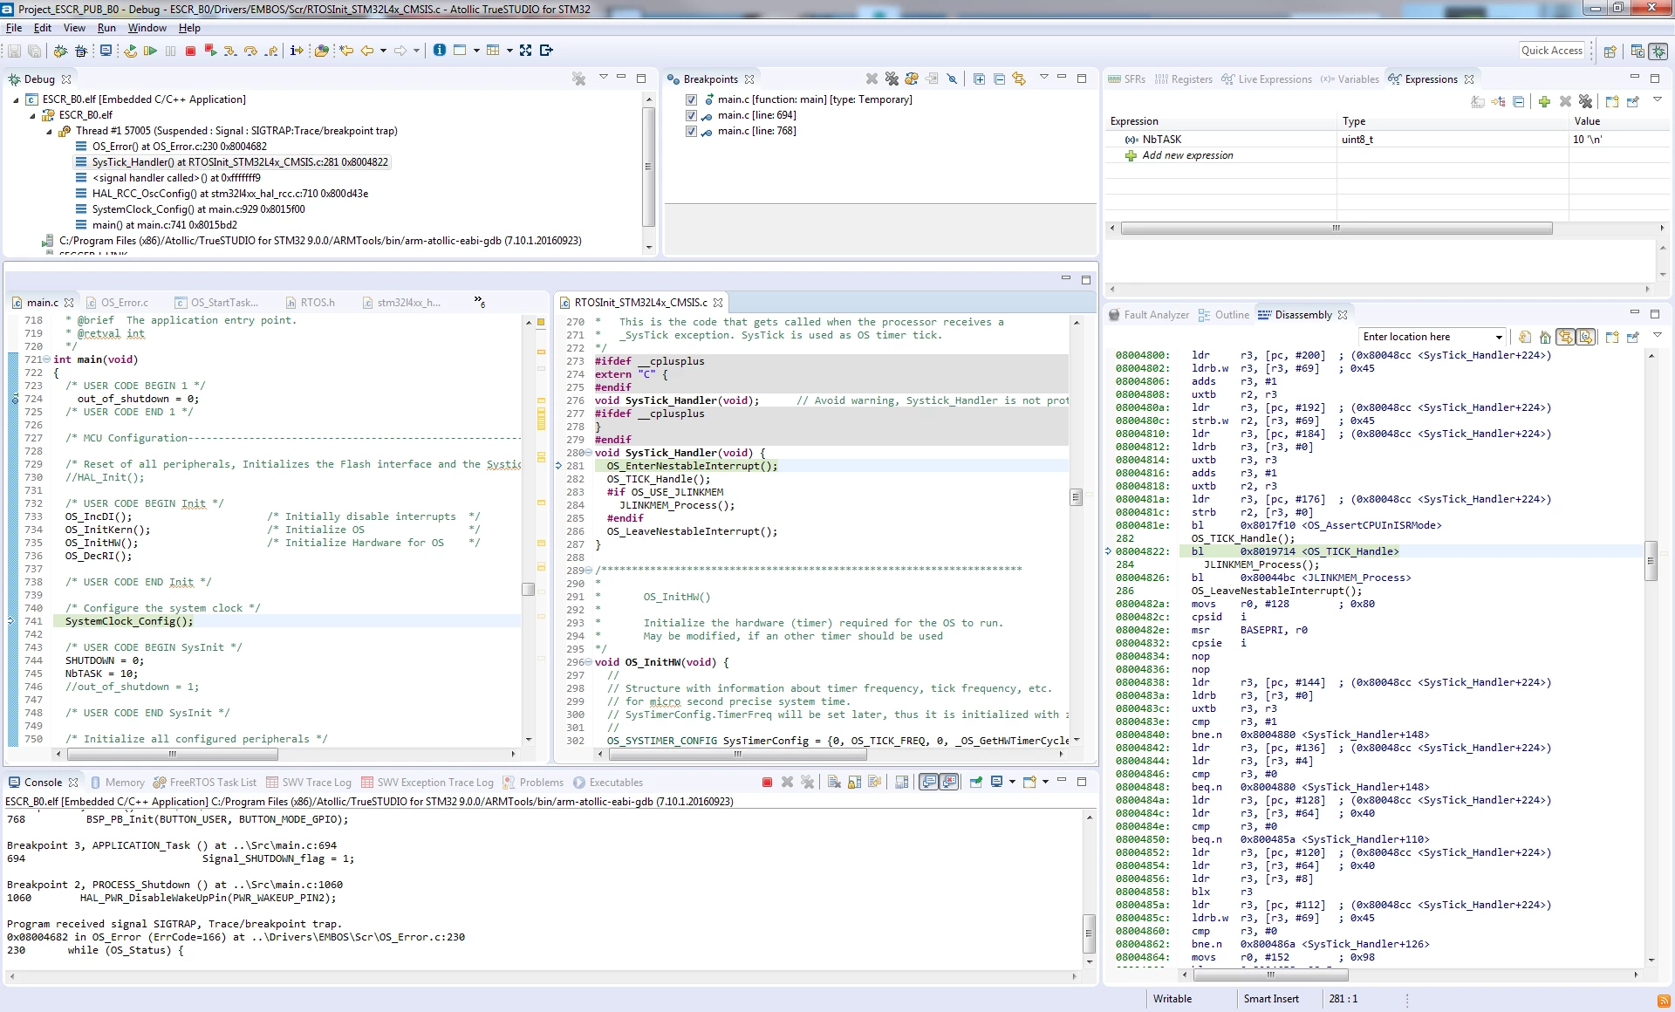
Task: Open the Run menu
Action: click(106, 28)
